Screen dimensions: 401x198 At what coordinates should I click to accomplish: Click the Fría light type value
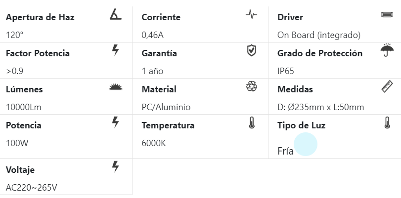286,151
